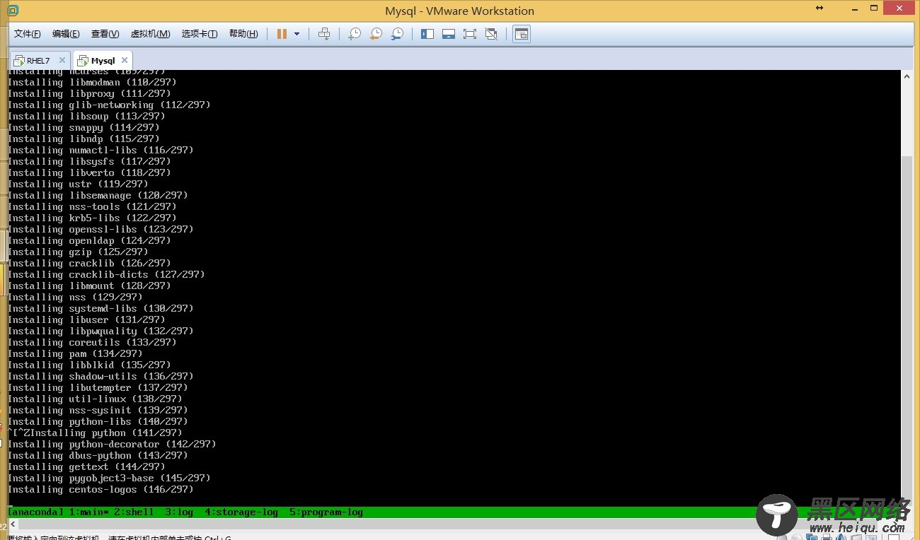Screen dimensions: 920x540
Task: Open the 查看(V) menu
Action: pos(105,34)
